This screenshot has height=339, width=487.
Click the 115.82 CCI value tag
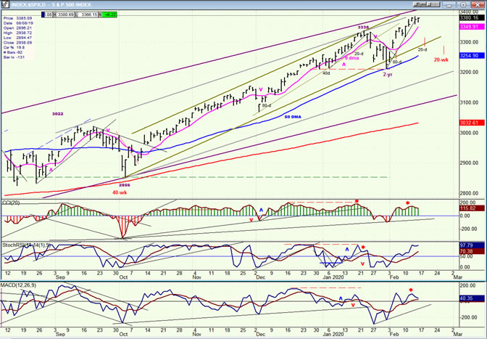[x=471, y=208]
